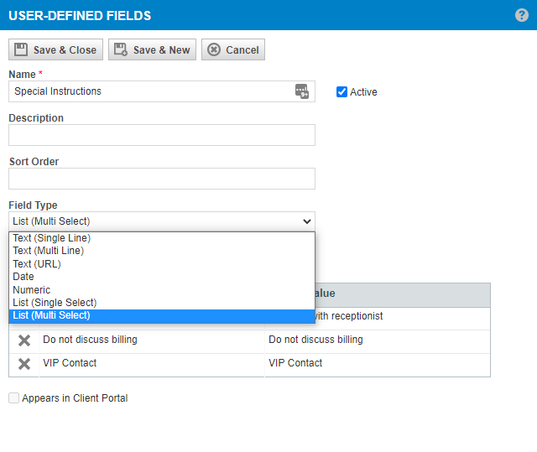Screen dimensions: 537x452
Task: Select highlighted List (Multi Select) option
Action: point(162,315)
